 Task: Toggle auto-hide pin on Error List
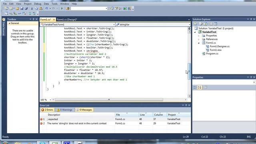[x=186, y=105]
